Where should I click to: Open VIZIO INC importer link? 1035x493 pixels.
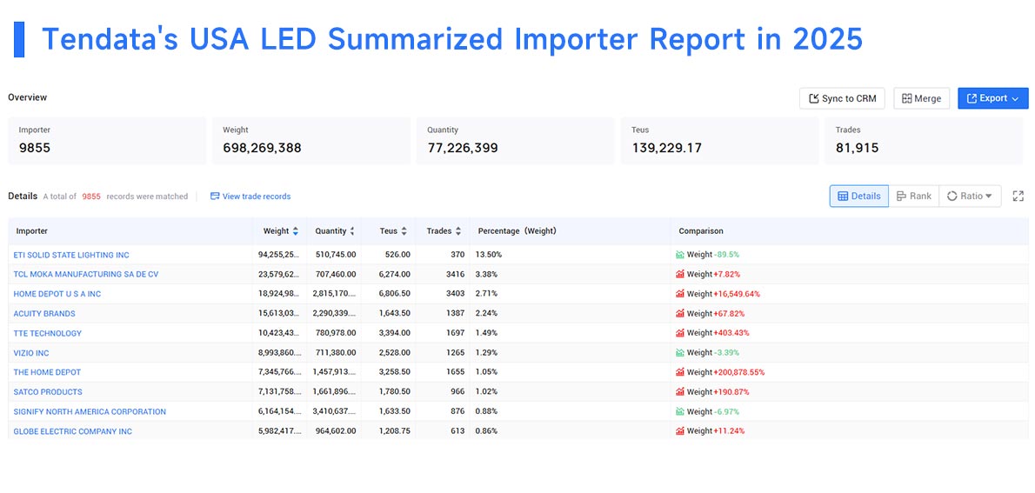[31, 353]
